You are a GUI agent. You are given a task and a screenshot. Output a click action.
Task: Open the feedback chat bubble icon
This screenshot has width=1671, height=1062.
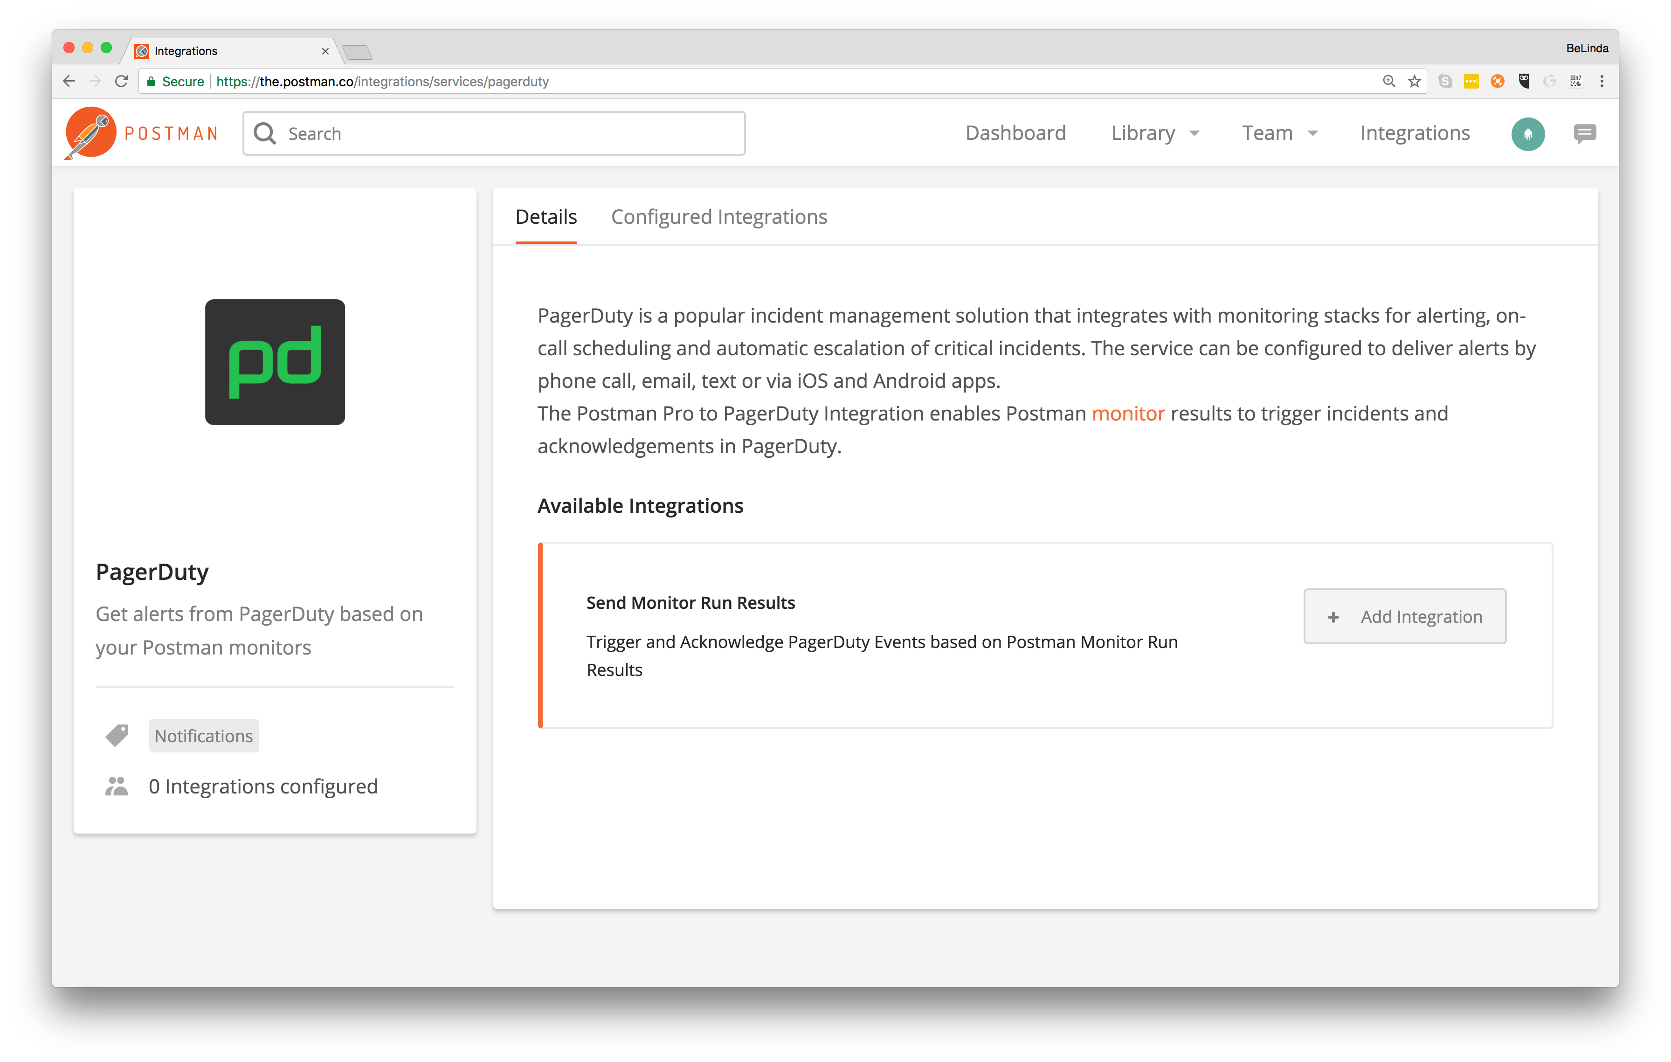pos(1584,133)
